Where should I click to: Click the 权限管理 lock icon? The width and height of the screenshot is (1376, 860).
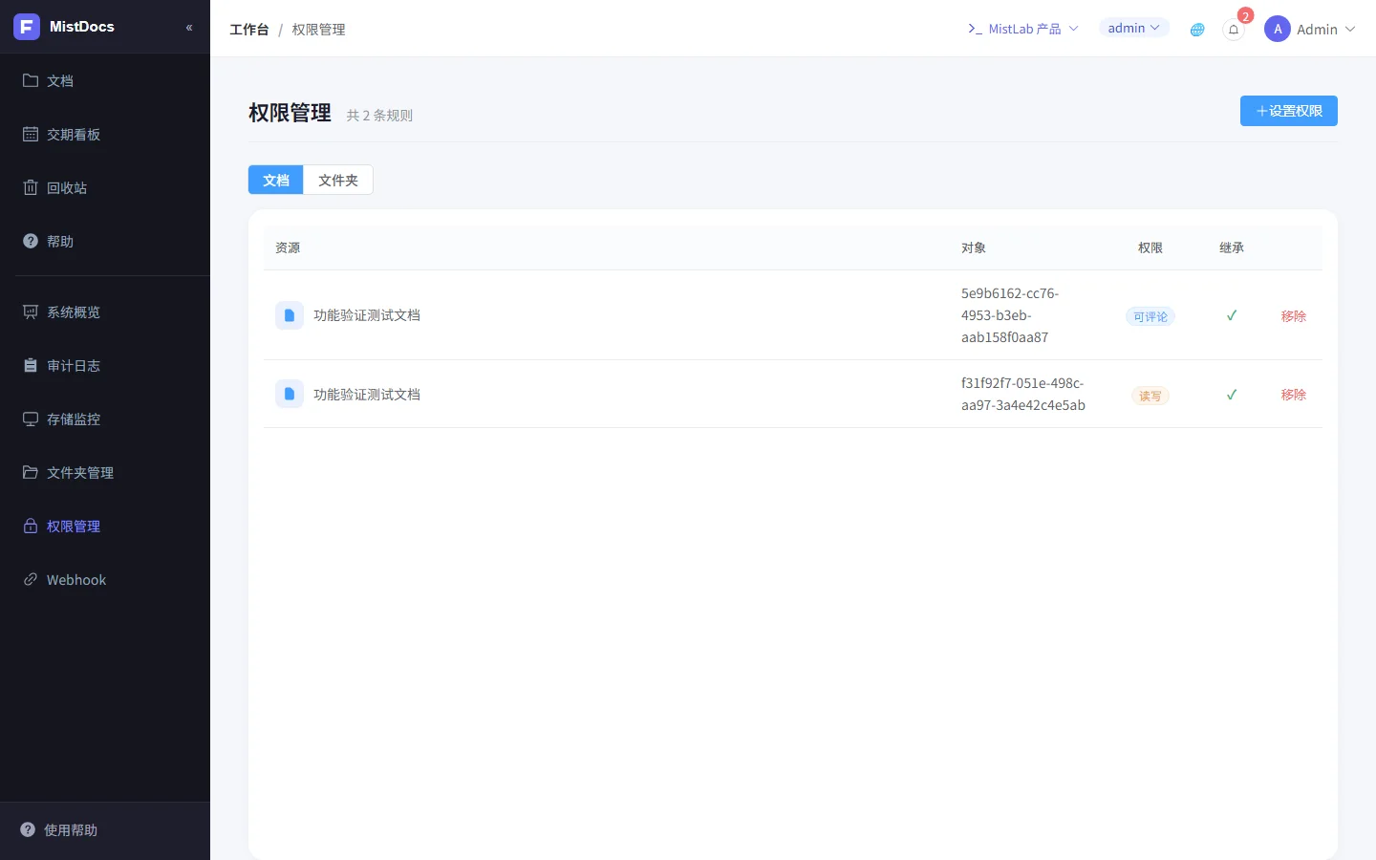pyautogui.click(x=31, y=526)
